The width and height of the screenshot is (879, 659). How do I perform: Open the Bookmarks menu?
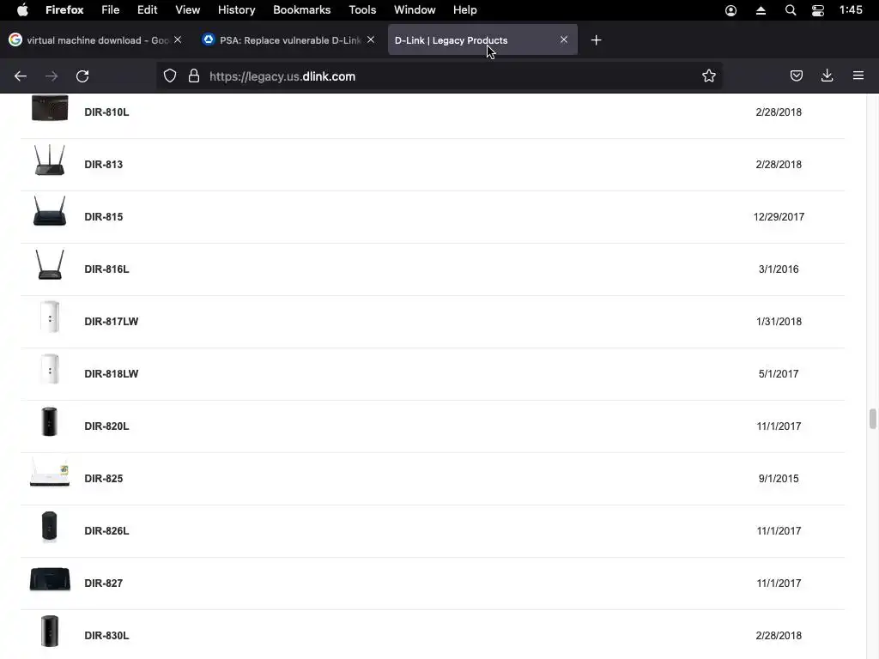click(301, 10)
